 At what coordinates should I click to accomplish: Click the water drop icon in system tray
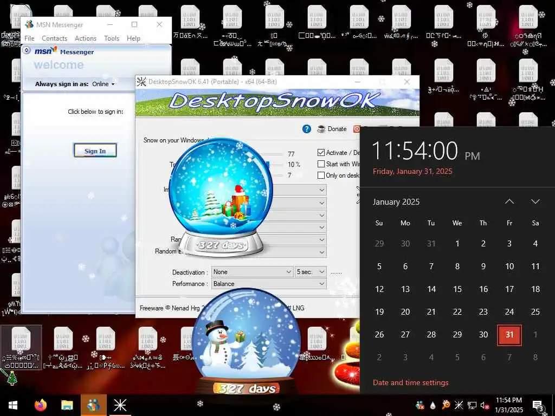tap(433, 405)
